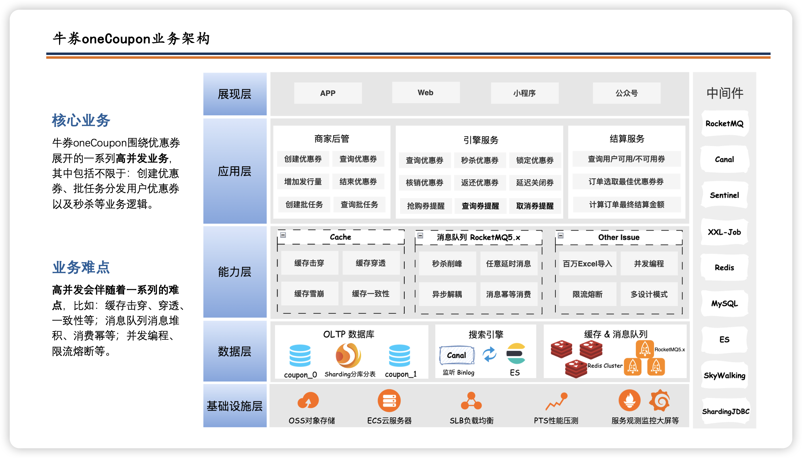Select the 能力层 layer label
Viewport: 802px width, 458px height.
(x=235, y=272)
